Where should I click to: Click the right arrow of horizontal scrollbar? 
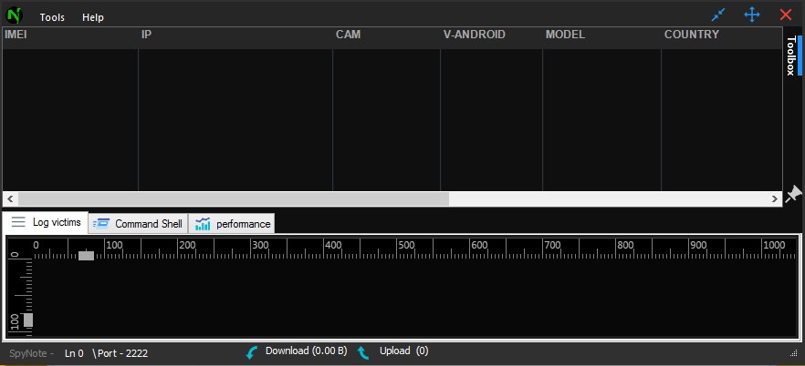pyautogui.click(x=775, y=198)
